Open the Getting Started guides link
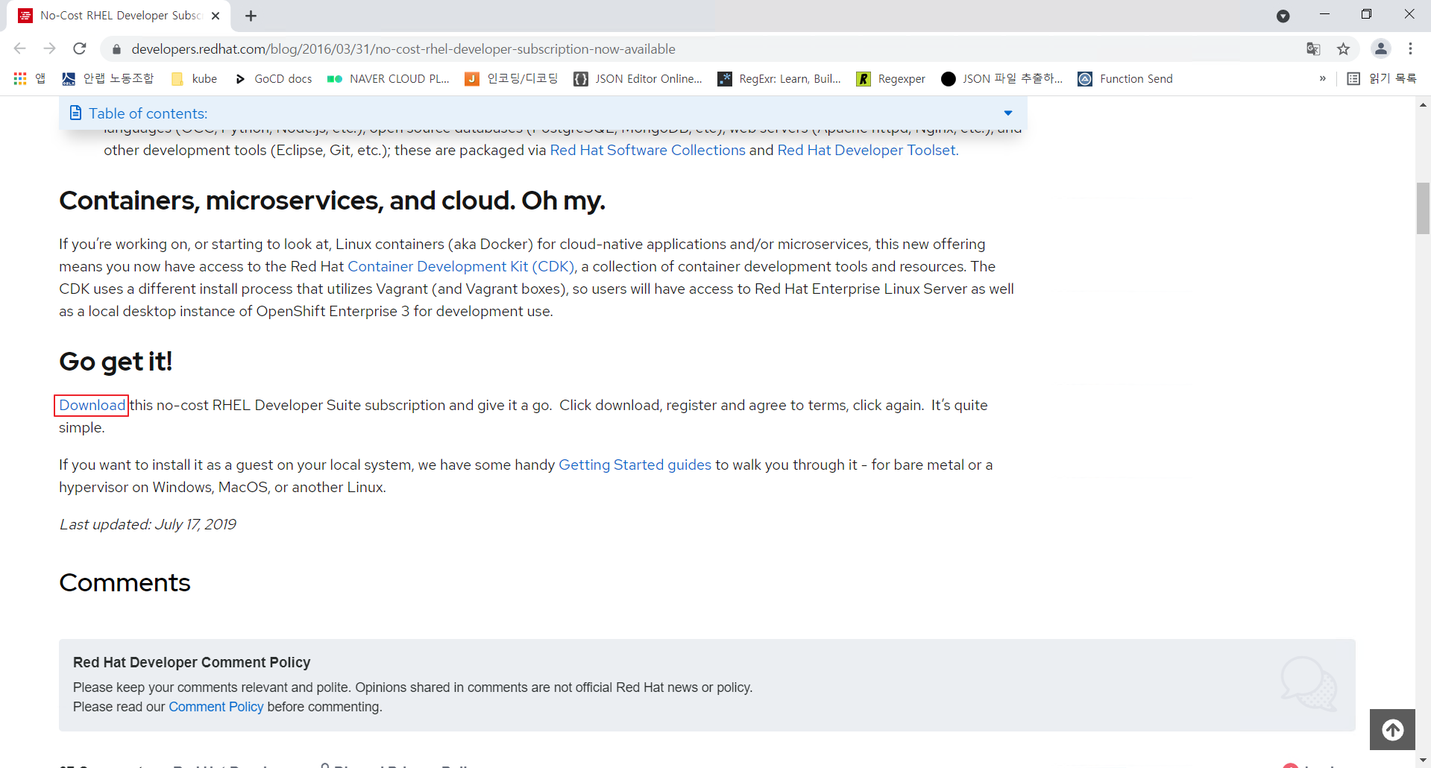The image size is (1431, 768). [635, 465]
